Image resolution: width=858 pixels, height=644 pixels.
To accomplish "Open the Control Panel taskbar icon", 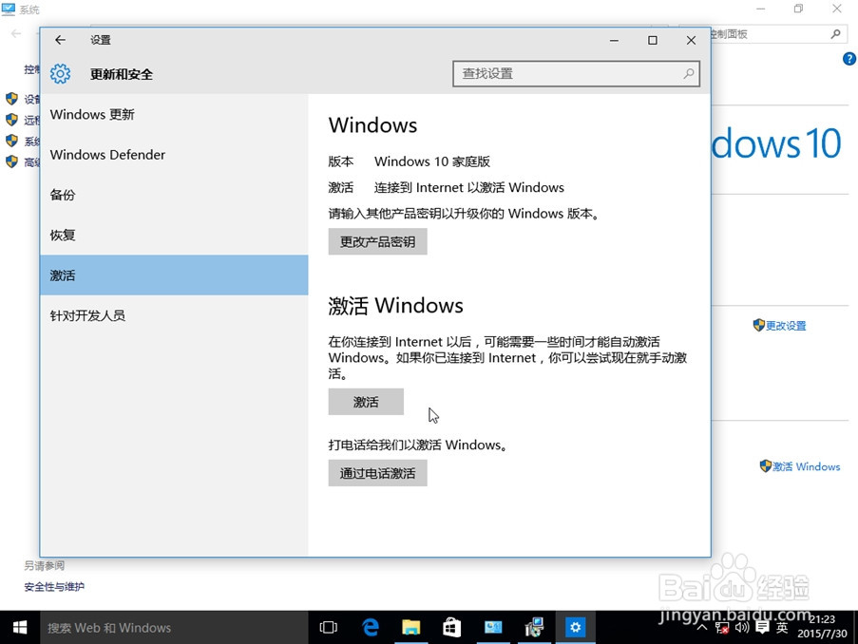I will coord(534,628).
